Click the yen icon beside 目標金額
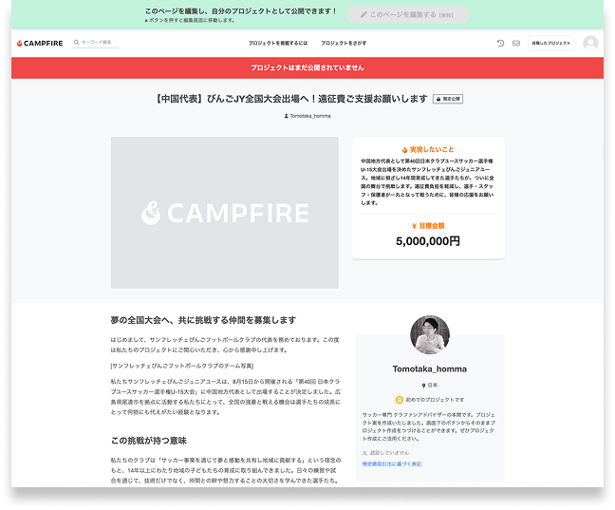 coord(415,226)
